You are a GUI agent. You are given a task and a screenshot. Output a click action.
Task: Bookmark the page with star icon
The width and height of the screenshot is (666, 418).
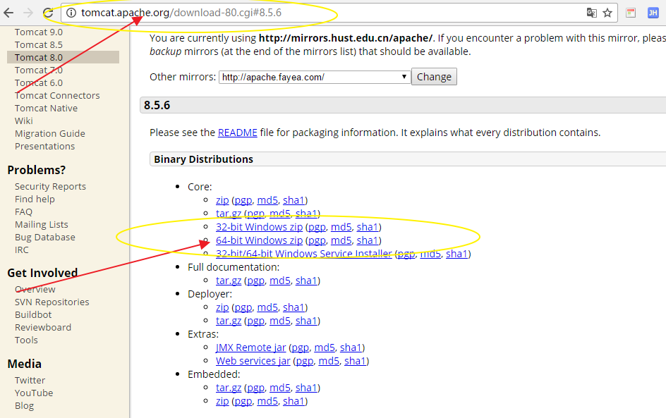[x=607, y=13]
